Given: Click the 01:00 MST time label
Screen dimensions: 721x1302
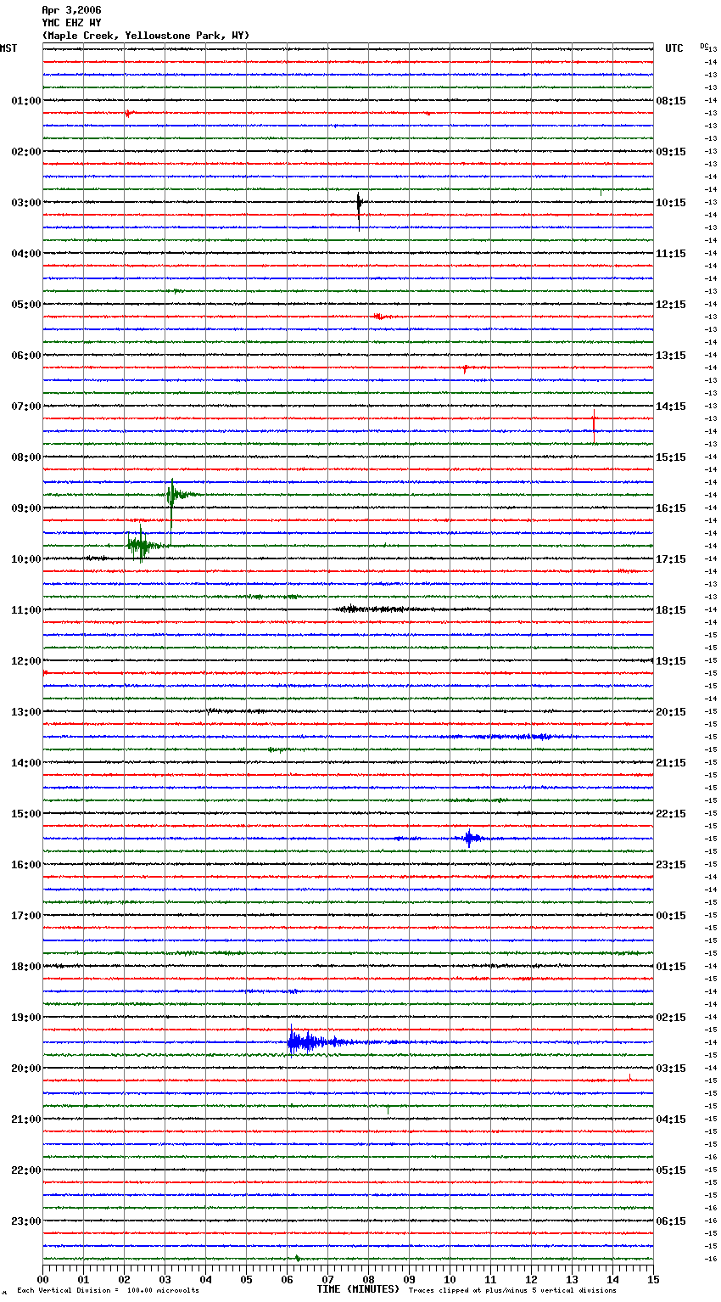Looking at the screenshot, I should [25, 101].
